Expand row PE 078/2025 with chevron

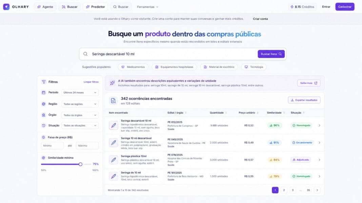pos(319,160)
